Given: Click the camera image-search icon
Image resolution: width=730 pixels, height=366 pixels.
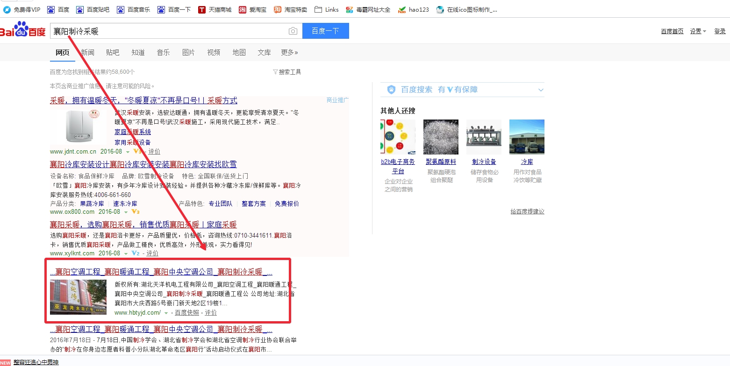Looking at the screenshot, I should tap(293, 31).
